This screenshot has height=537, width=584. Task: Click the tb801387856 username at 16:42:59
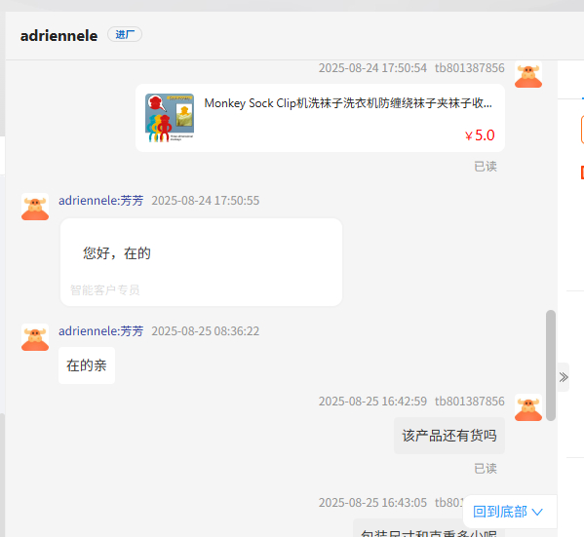pyautogui.click(x=470, y=402)
